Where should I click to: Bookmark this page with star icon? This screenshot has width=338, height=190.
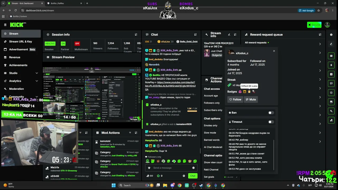pyautogui.click(x=319, y=10)
